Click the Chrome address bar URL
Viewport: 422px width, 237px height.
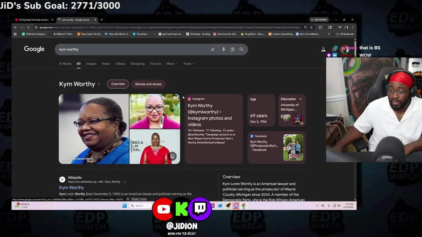(x=170, y=27)
